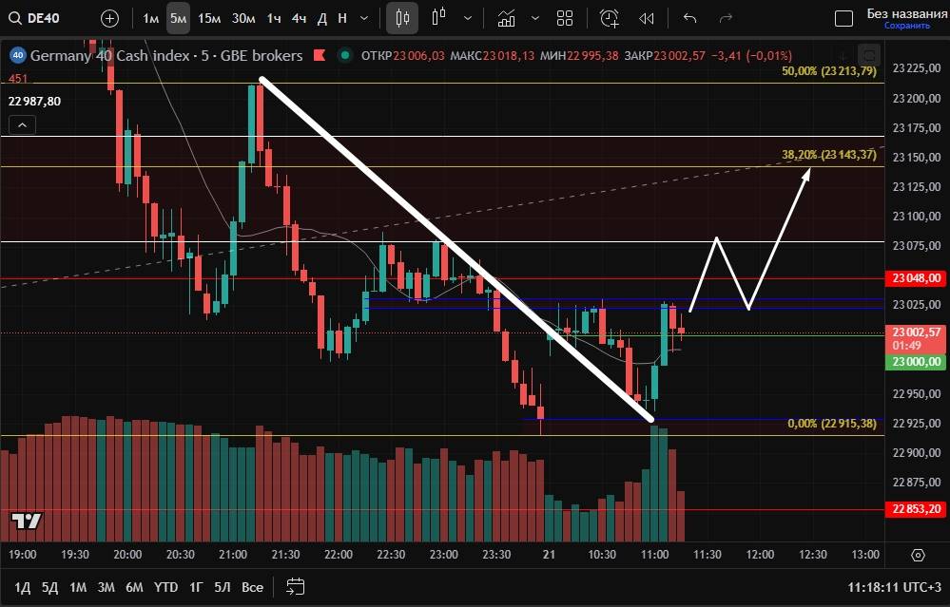Click the candle chart type icon
The image size is (950, 607).
tap(438, 18)
